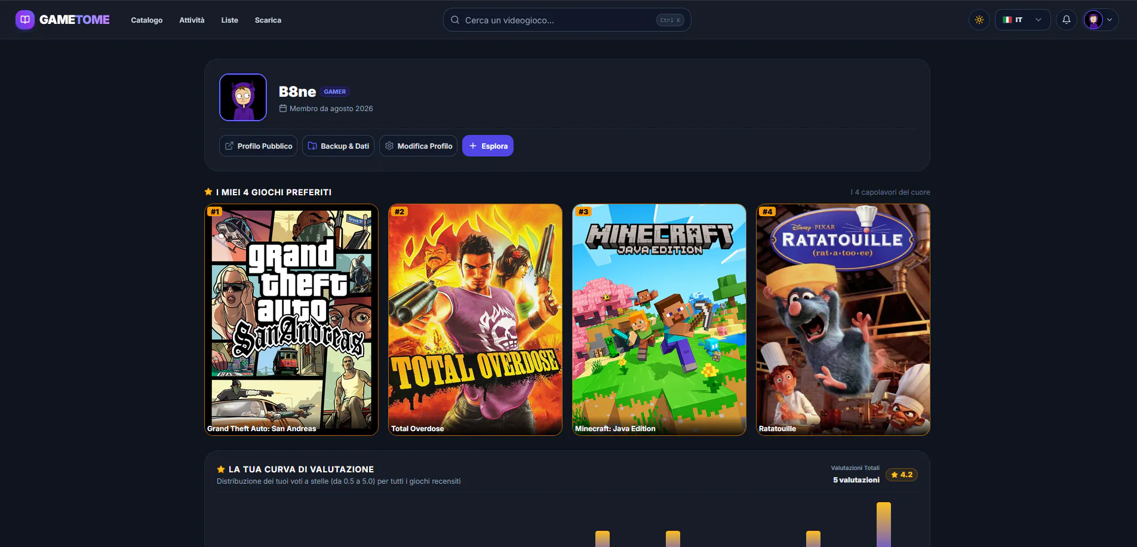Expand the IT language dropdown
Screen dimensions: 1137x547
pos(1022,20)
